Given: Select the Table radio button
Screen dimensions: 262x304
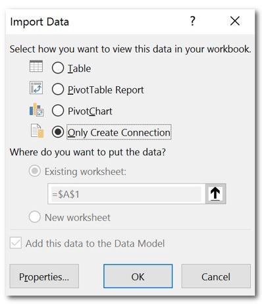Looking at the screenshot, I should (58, 68).
